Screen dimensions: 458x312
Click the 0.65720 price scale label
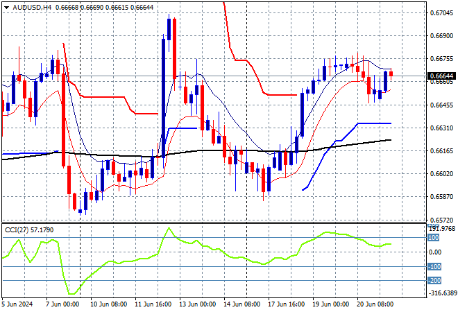pos(441,219)
